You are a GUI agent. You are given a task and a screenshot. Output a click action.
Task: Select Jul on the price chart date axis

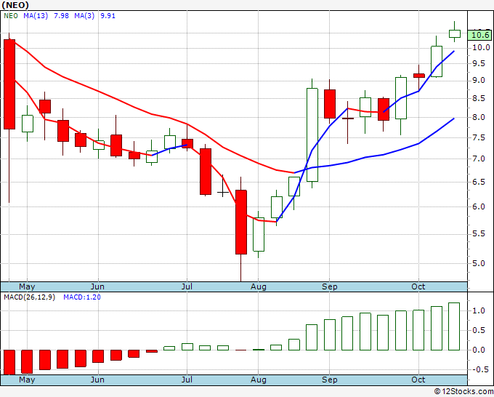[187, 287]
